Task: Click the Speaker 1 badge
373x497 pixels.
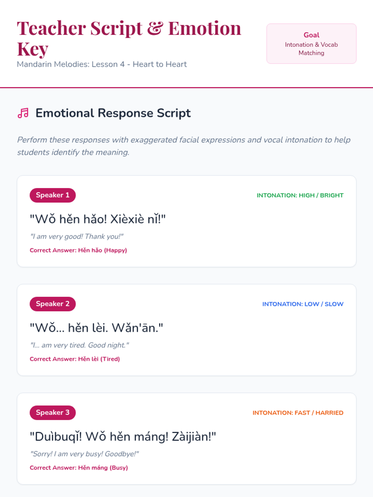Action: tap(53, 195)
